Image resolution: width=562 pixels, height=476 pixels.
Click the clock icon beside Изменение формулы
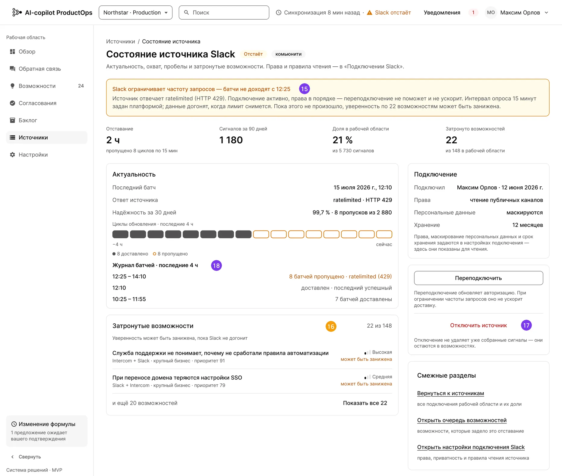(x=14, y=424)
